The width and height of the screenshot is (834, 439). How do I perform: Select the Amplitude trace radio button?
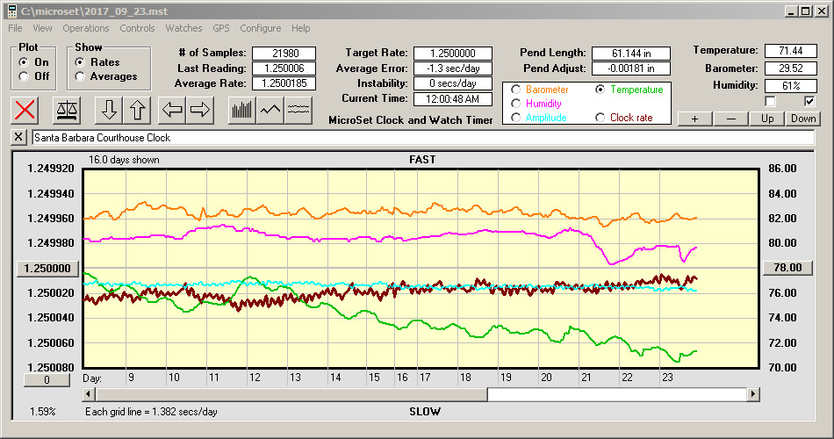tap(515, 118)
